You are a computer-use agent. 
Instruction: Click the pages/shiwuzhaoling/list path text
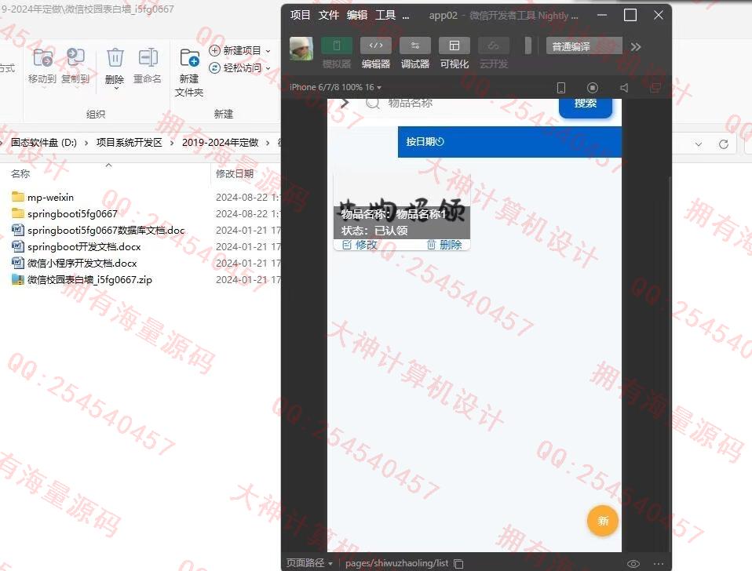coord(396,563)
